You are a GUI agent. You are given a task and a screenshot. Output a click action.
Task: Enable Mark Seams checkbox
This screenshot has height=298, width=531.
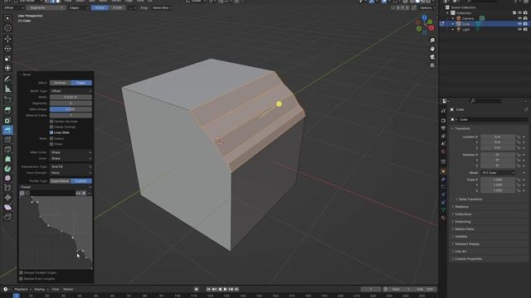coord(51,138)
